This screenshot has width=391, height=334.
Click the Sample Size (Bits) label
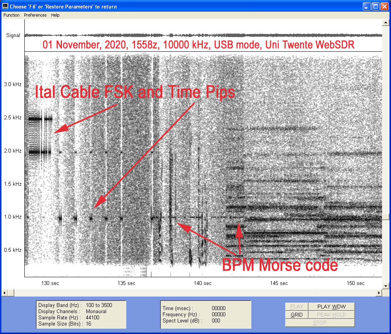(x=61, y=324)
